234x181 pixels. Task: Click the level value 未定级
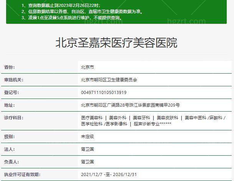(x=88, y=137)
